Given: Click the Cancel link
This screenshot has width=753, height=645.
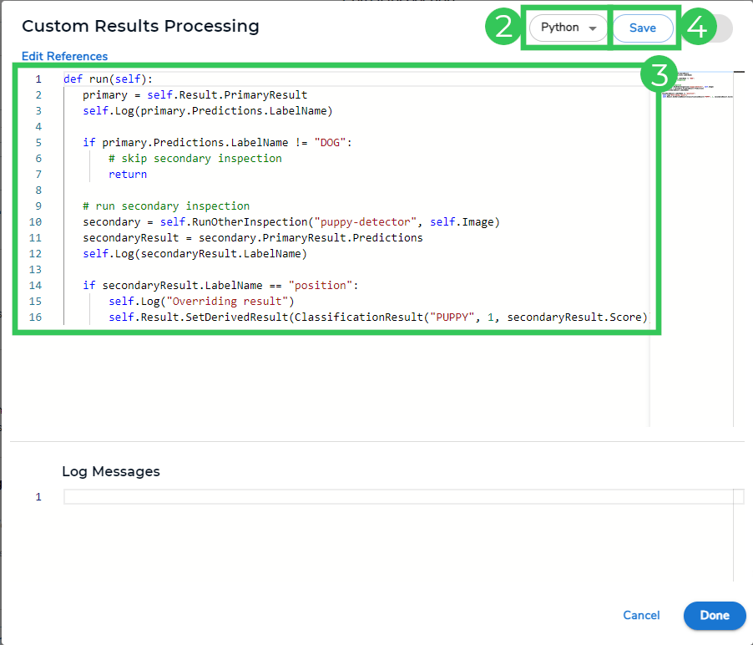Looking at the screenshot, I should [641, 615].
